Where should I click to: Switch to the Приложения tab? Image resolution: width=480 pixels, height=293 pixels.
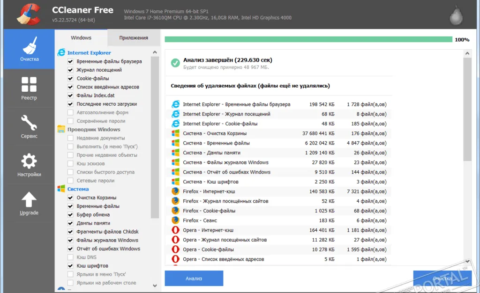[134, 38]
